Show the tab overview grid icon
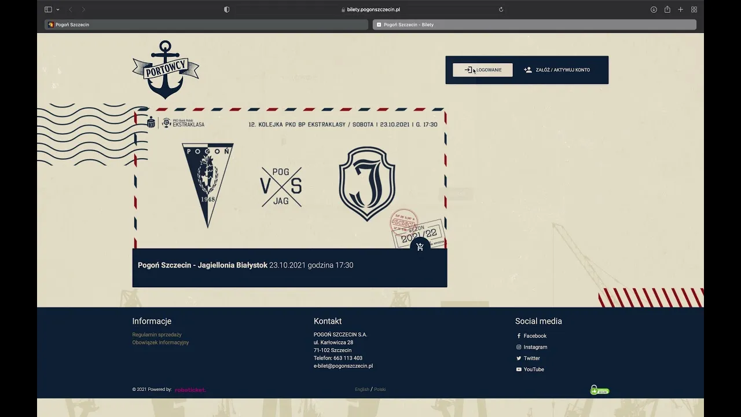 pos(694,9)
